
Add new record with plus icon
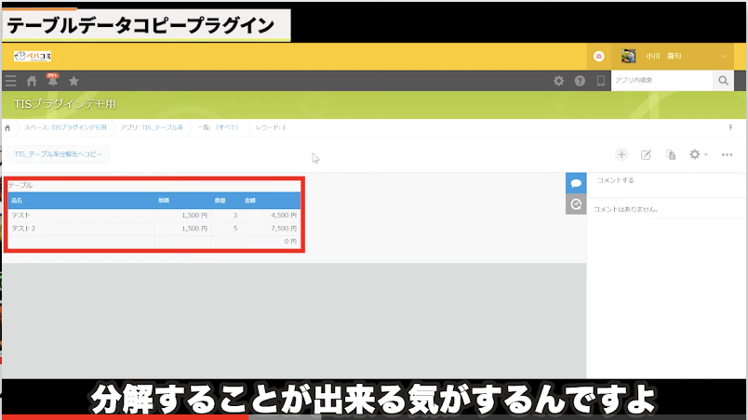coord(621,154)
